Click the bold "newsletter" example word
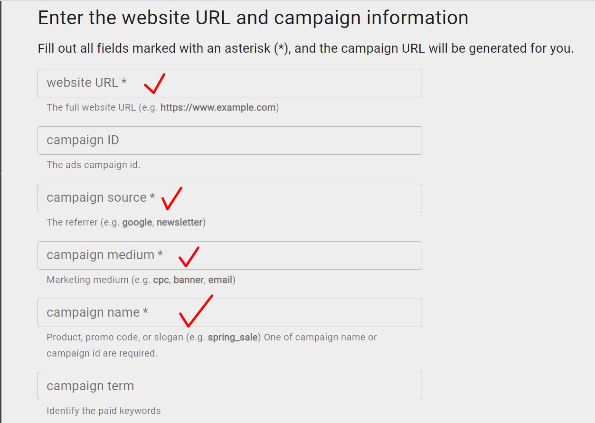Viewport: 595px width, 423px height. [x=179, y=223]
